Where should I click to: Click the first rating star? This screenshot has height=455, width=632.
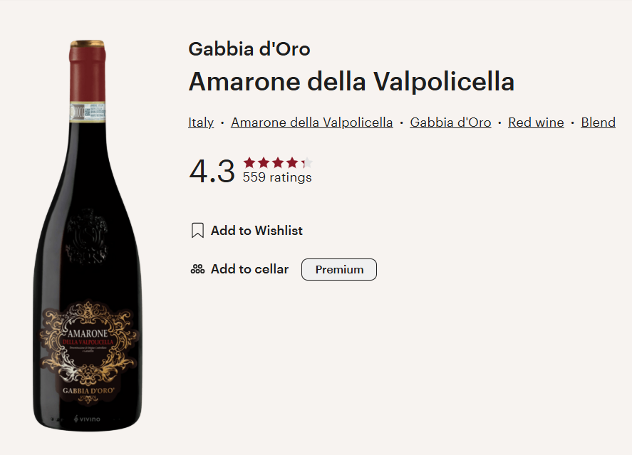point(249,162)
